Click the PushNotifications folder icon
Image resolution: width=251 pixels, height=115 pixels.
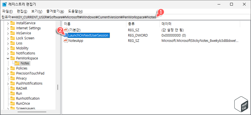(x=13, y=83)
